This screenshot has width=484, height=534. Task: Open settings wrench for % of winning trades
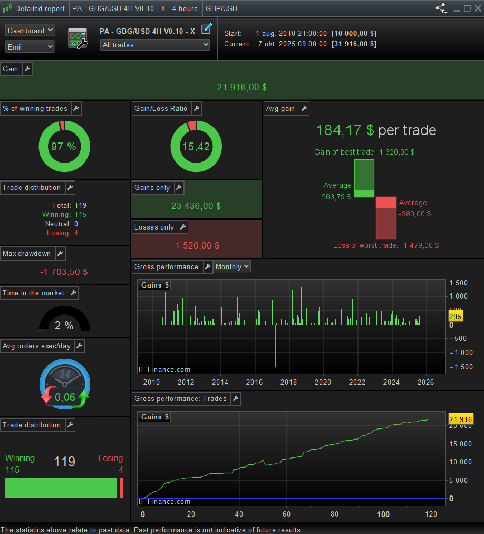[x=76, y=109]
